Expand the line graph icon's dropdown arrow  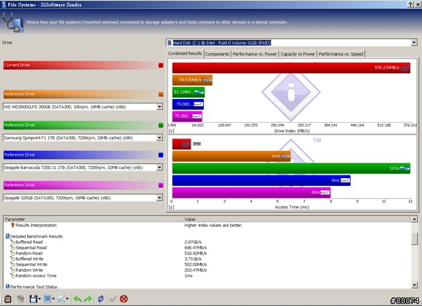click(67, 299)
